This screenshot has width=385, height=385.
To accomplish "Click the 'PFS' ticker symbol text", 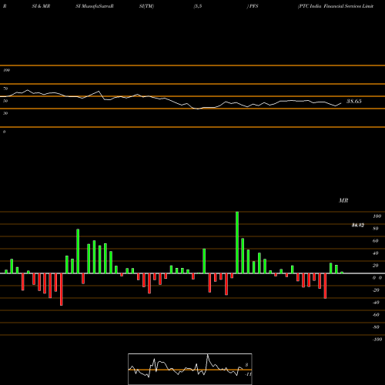I will [x=253, y=6].
